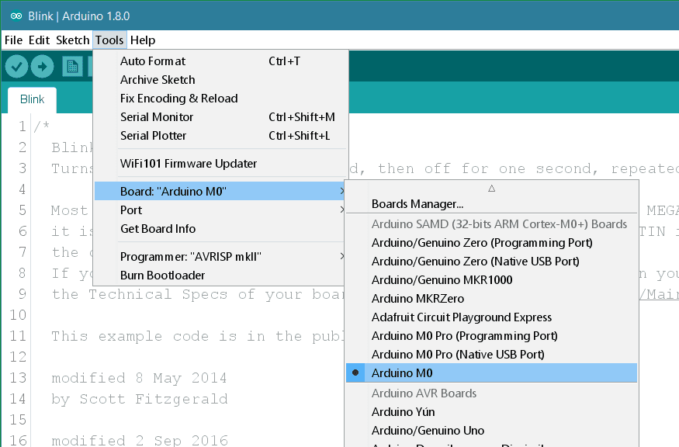The width and height of the screenshot is (679, 447).
Task: Click the New sketch document icon
Action: pyautogui.click(x=72, y=67)
